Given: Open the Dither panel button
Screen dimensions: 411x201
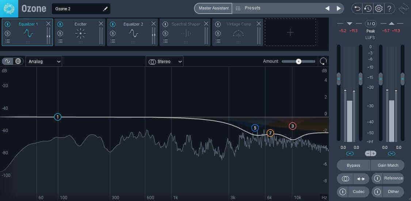Looking at the screenshot, I should click(393, 192).
